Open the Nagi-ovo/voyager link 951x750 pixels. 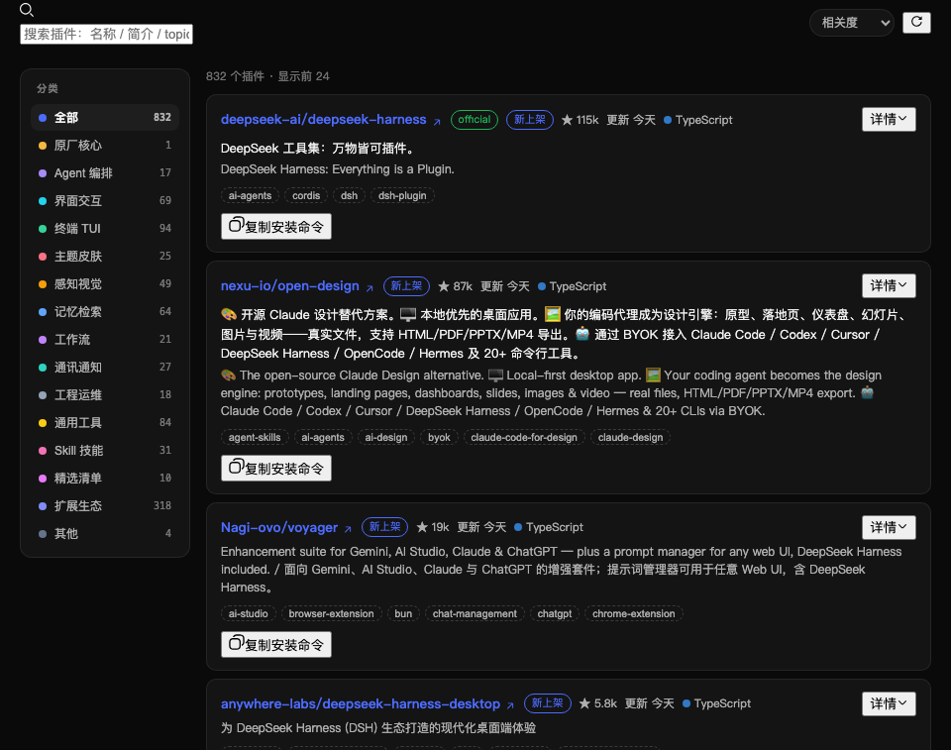click(x=286, y=527)
